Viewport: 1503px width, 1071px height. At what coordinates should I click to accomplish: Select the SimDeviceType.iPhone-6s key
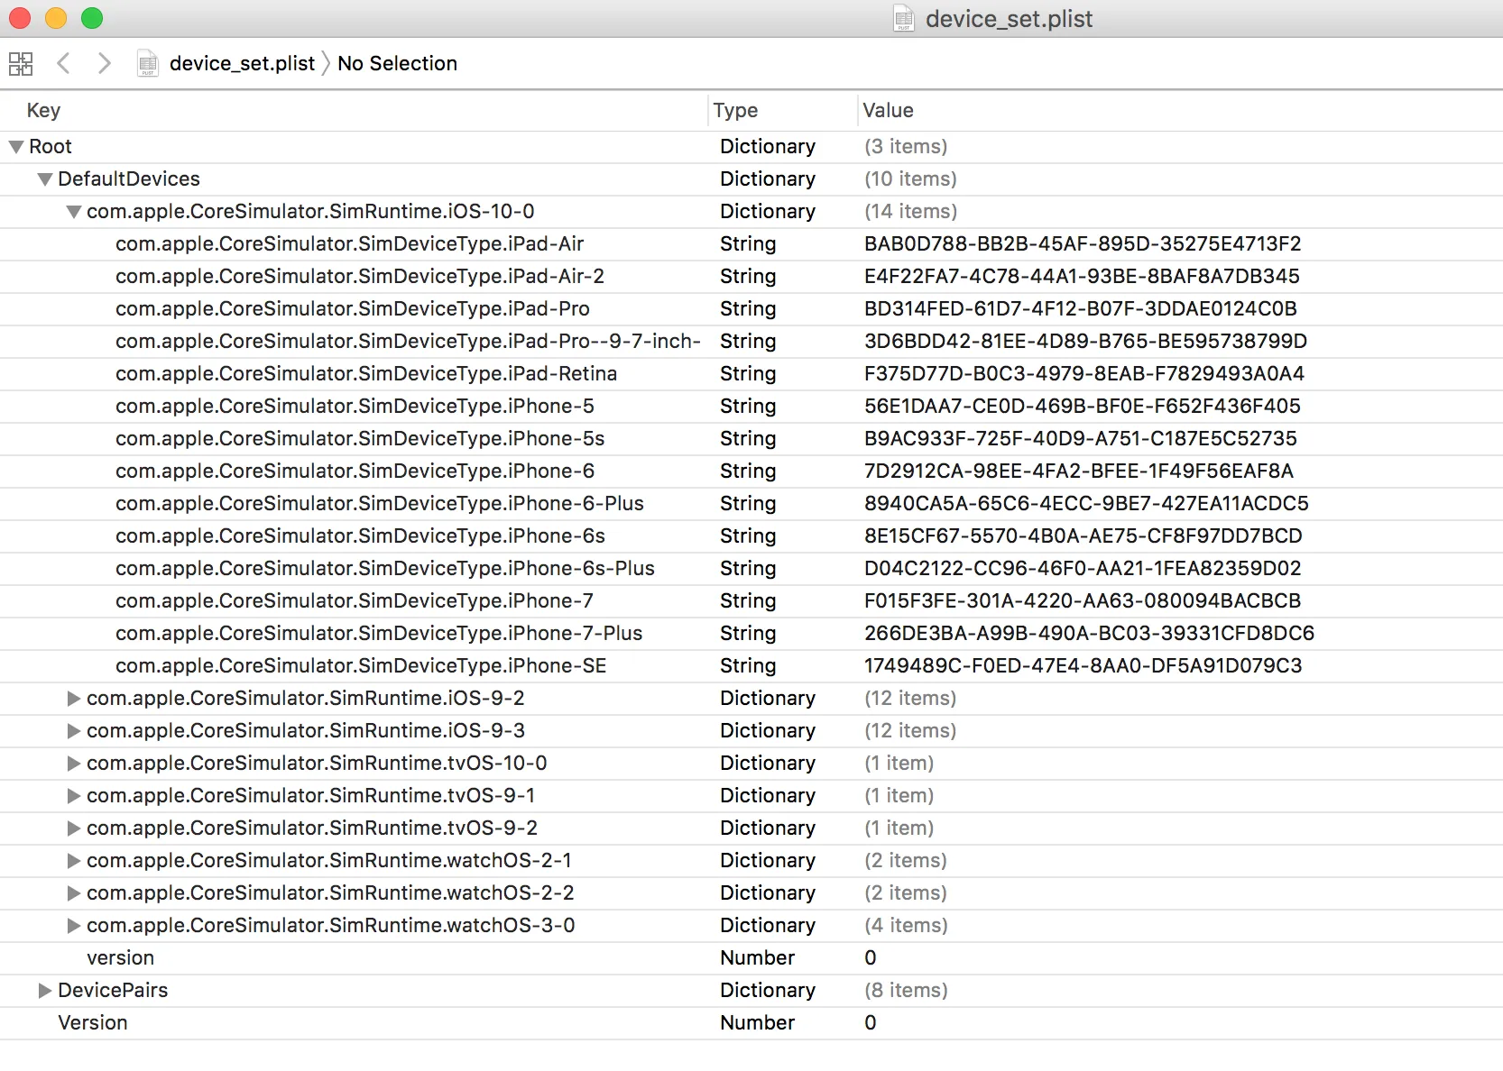[360, 535]
